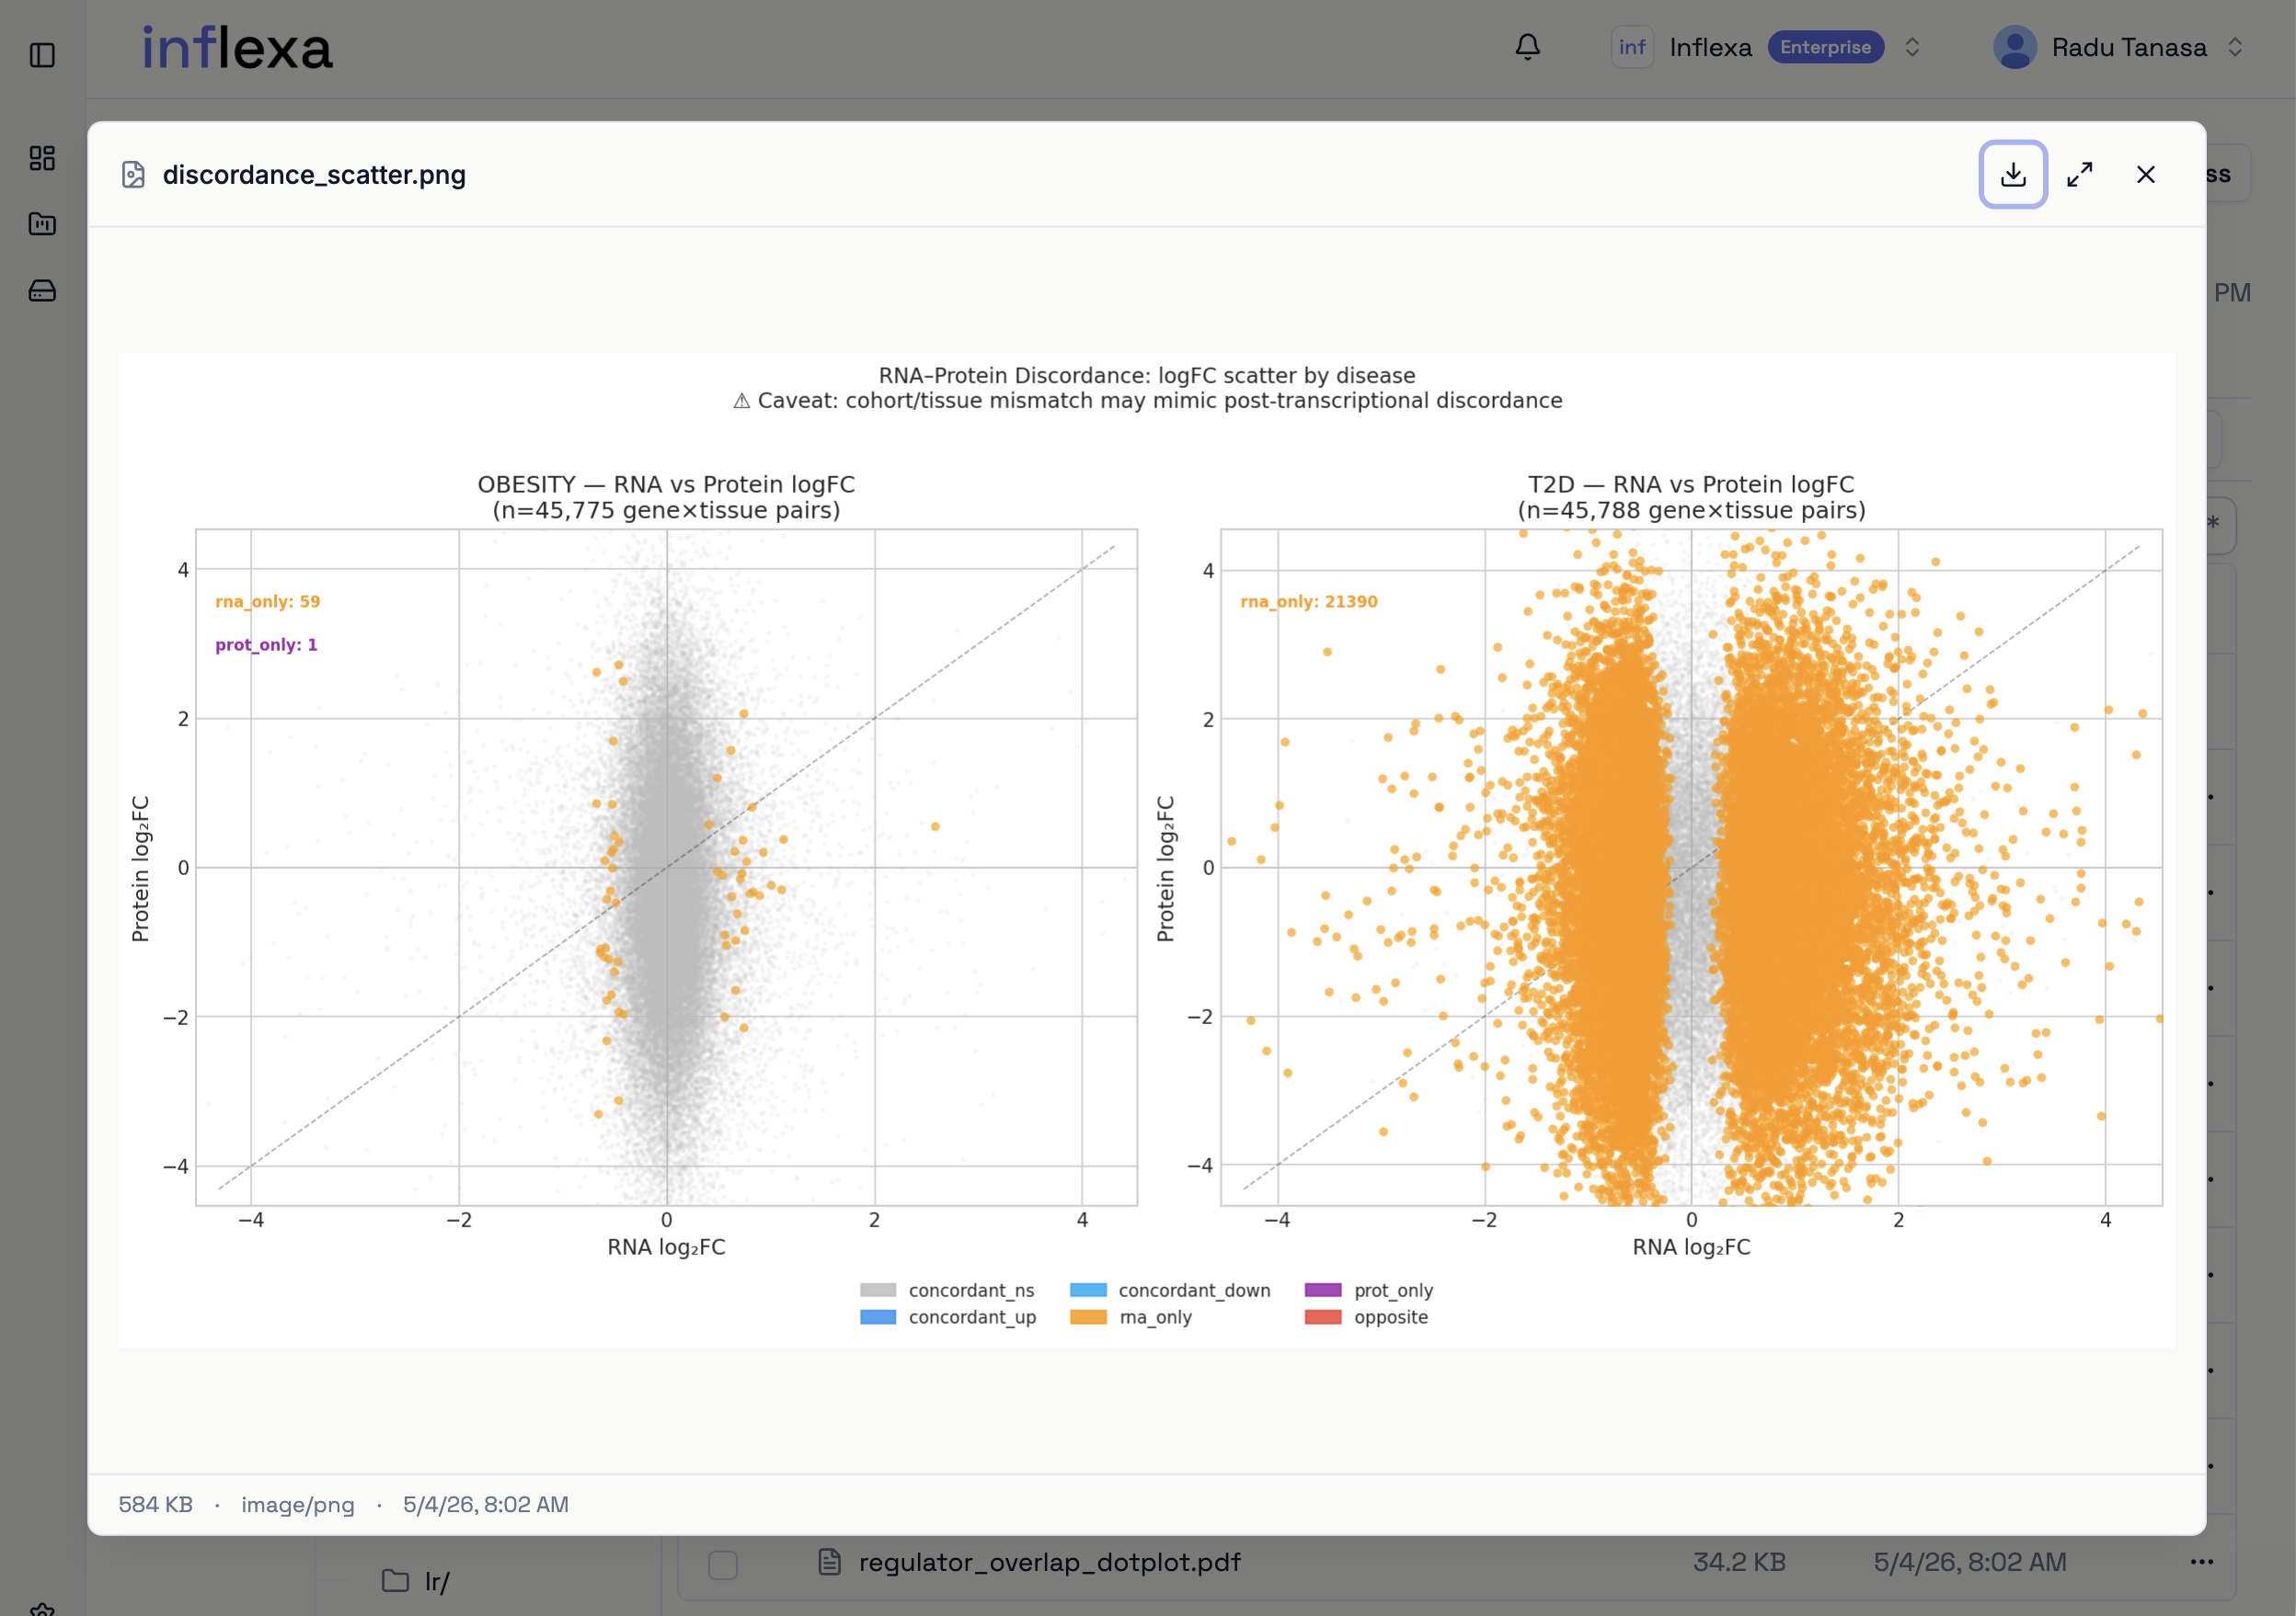Open notifications bell
Image resolution: width=2296 pixels, height=1616 pixels.
pos(1527,47)
